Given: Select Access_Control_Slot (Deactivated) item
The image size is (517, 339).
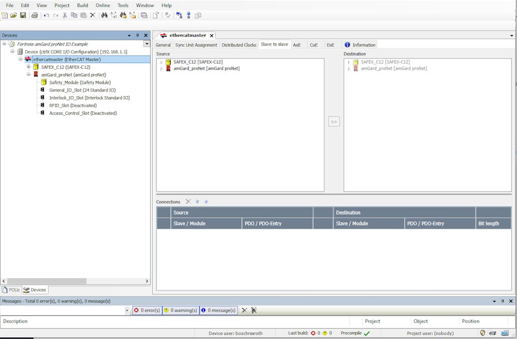Looking at the screenshot, I should click(x=83, y=113).
